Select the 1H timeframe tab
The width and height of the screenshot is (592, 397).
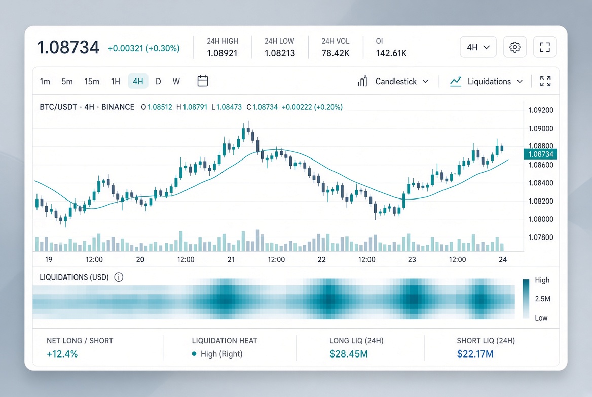(115, 81)
